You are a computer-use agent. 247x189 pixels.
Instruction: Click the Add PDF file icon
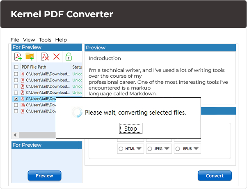coord(18,57)
